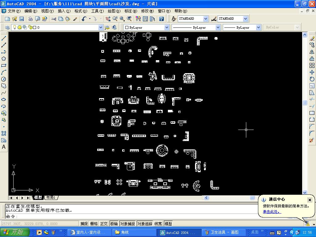This screenshot has height=237, width=316.
Task: Select the Multiline Text tool
Action: tap(4, 147)
